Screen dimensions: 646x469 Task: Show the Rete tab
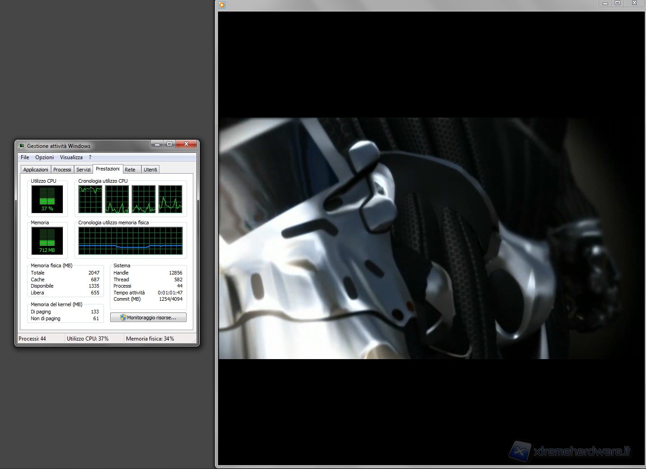130,170
